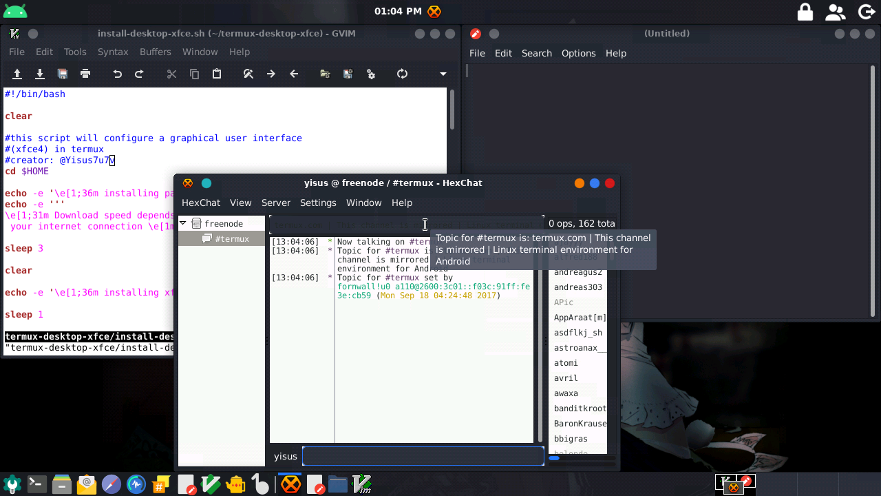Click Run Script gears icon in GVIM

pos(371,74)
